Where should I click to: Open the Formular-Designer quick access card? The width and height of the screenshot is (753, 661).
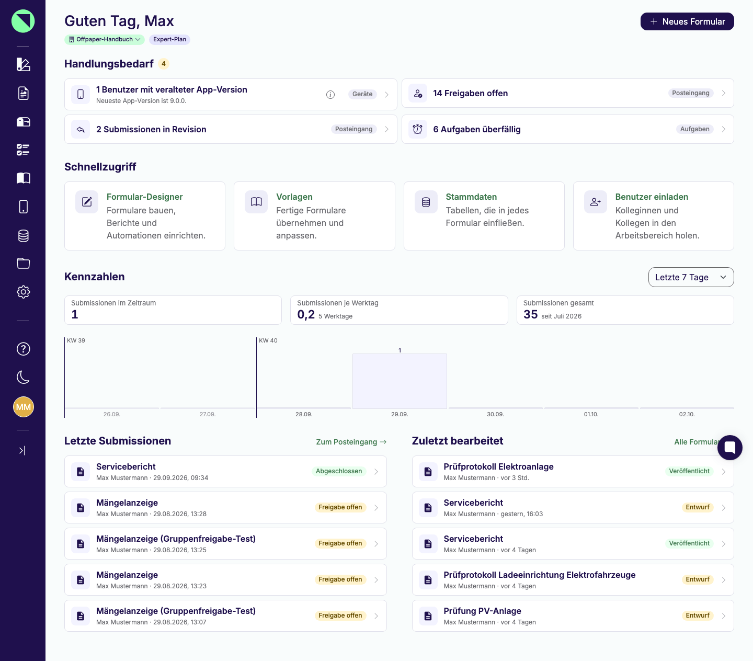click(145, 216)
